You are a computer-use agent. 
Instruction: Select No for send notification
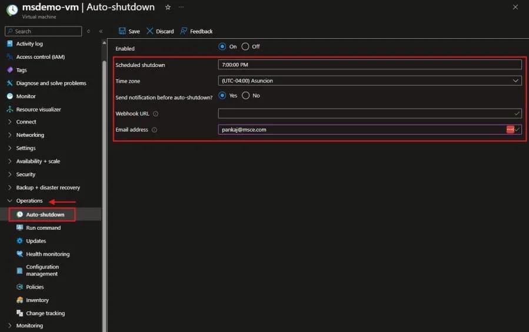245,95
